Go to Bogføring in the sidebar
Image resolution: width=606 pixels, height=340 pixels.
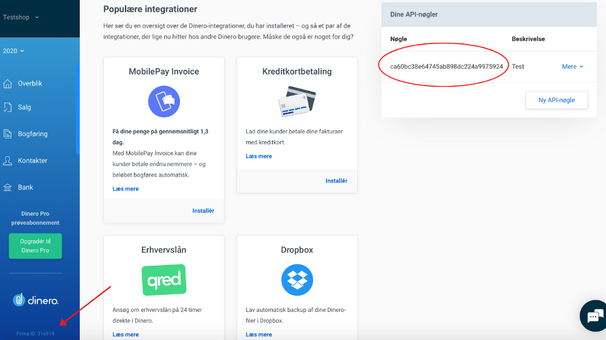click(x=33, y=134)
